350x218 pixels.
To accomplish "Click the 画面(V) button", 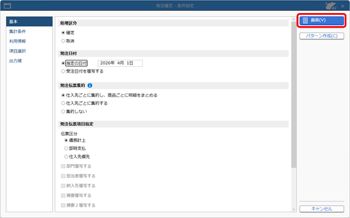I will tap(322, 20).
